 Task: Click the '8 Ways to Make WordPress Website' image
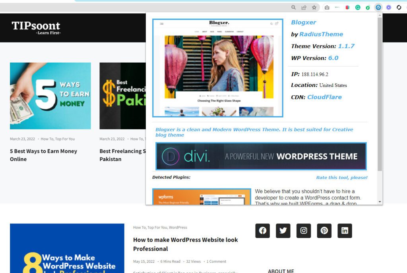pyautogui.click(x=67, y=248)
